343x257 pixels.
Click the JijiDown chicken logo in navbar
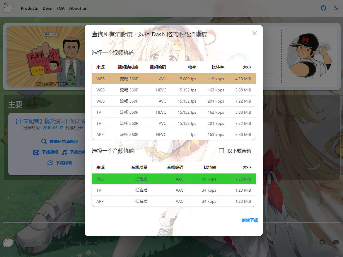point(8,8)
